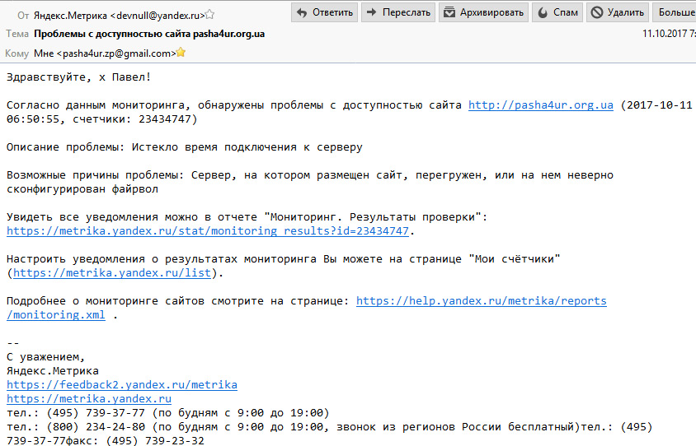Screen dimensions: 696x446
Task: Click the counter number 23434747 in text
Action: (x=165, y=119)
